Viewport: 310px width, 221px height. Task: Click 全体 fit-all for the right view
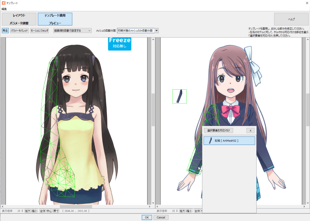(197, 211)
